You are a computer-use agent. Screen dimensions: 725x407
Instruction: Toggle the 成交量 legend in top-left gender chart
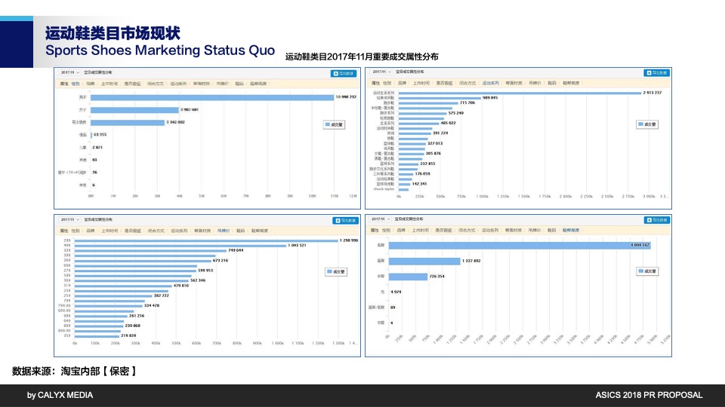pos(332,124)
